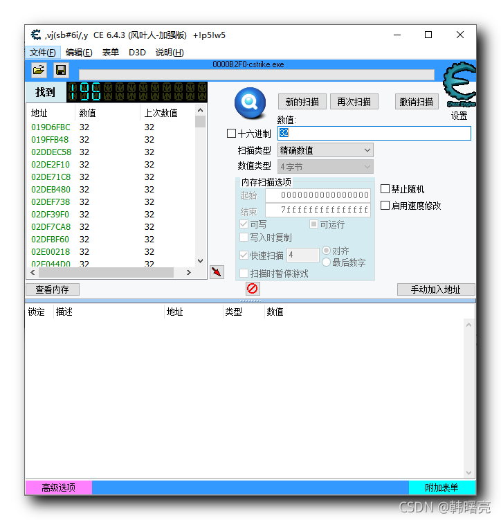
Task: Toggle the 快速扫描 checkbox
Action: (244, 255)
